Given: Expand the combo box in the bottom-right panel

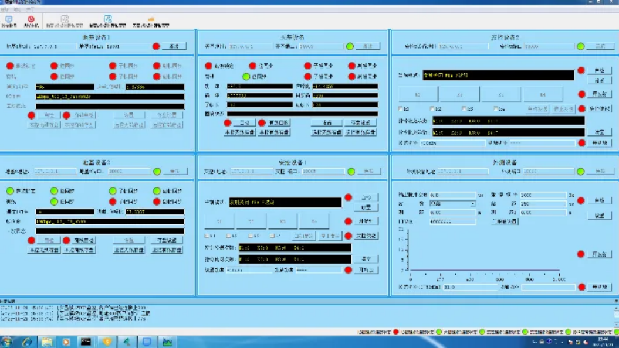Looking at the screenshot, I should pyautogui.click(x=472, y=204).
